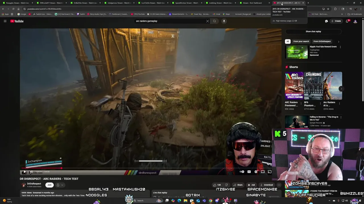The image size is (364, 204).
Task: Open Ripple YouTube Reward Event ad thumbnail
Action: pyautogui.click(x=296, y=52)
